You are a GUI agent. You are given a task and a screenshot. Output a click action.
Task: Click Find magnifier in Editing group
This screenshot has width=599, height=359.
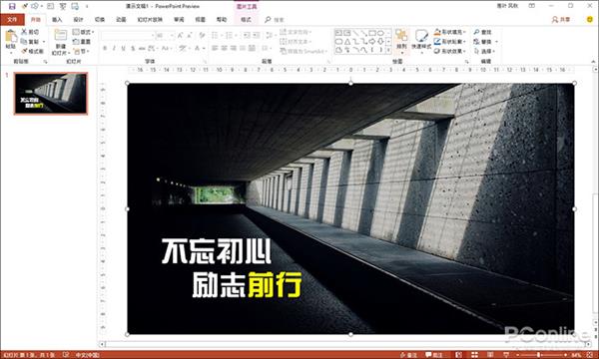click(x=482, y=32)
